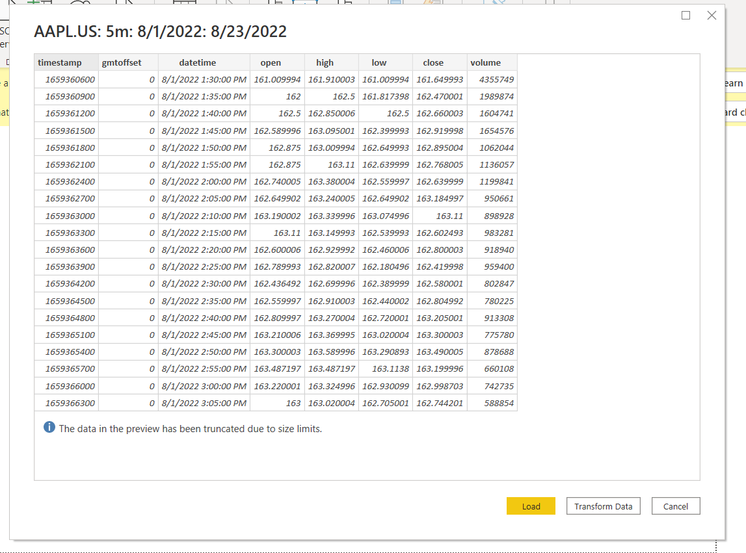The height and width of the screenshot is (553, 746).
Task: Click datetime cell 8/1/2022 2:45:00 PM
Action: point(204,335)
